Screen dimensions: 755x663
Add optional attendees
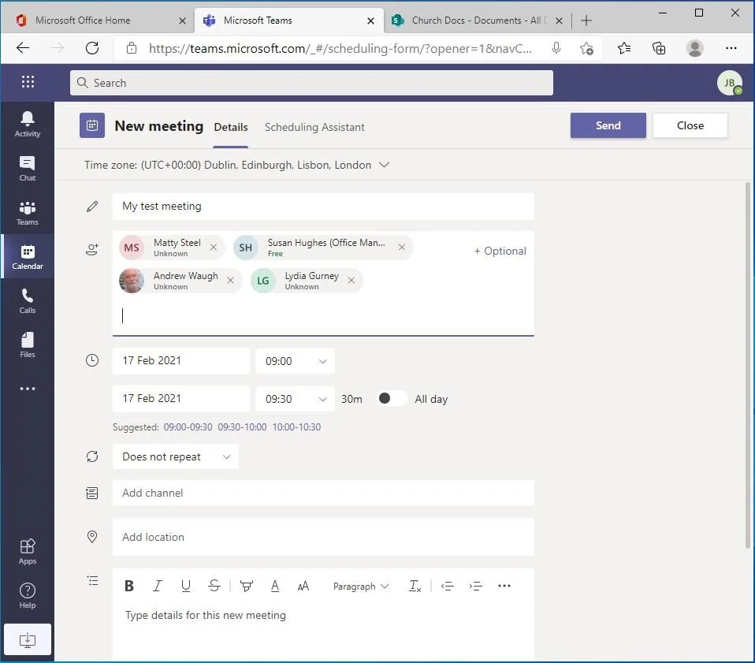[x=500, y=251]
